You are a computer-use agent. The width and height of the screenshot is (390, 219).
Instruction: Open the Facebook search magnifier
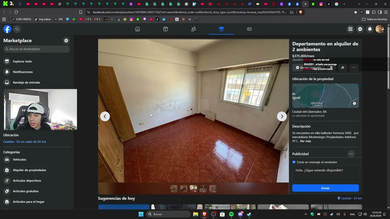[x=17, y=29]
